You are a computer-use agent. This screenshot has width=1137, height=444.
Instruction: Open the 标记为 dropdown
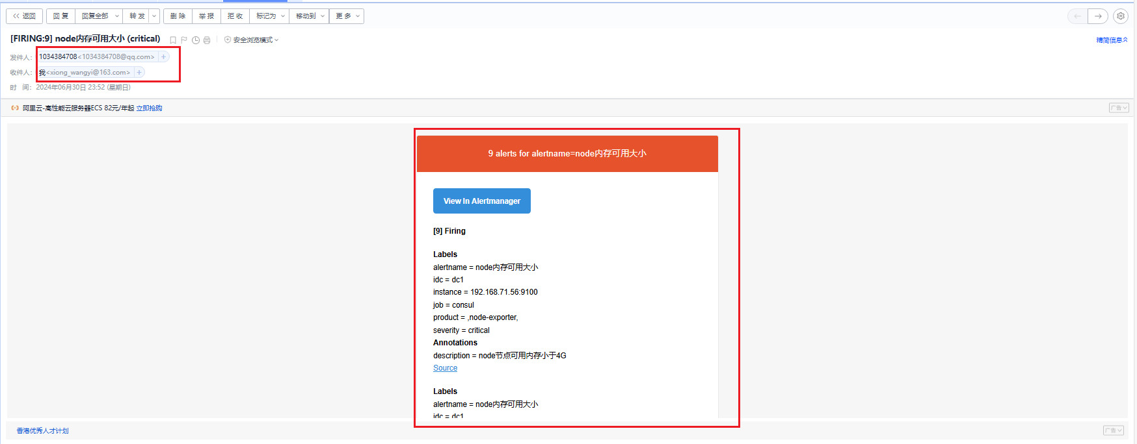point(271,16)
